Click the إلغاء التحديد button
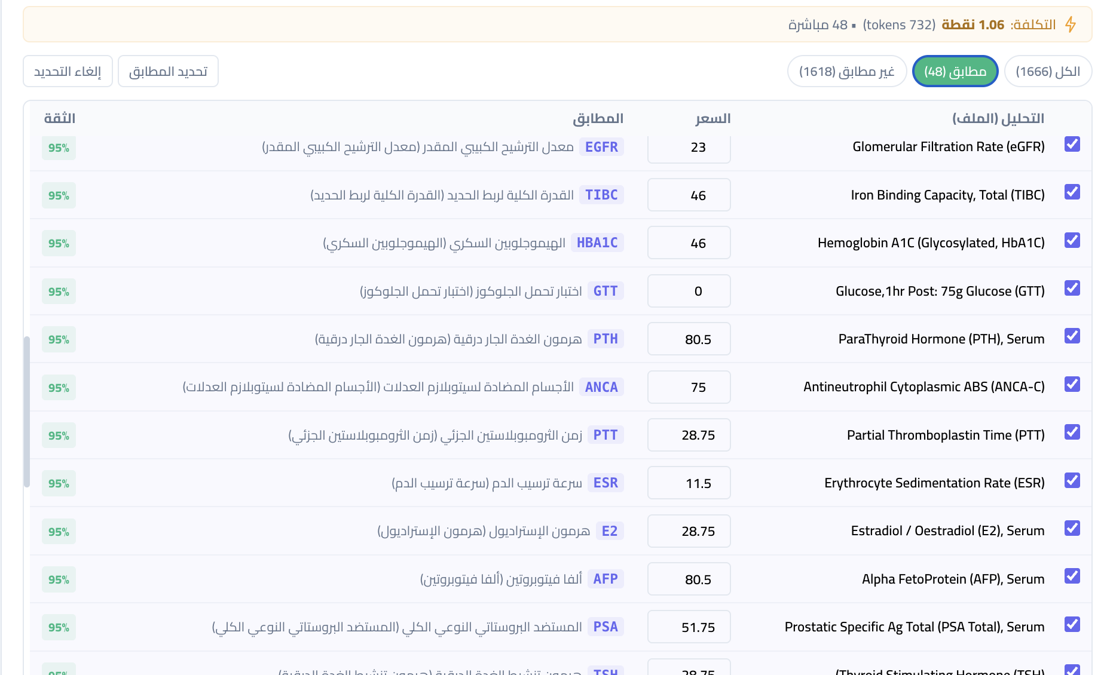The width and height of the screenshot is (1107, 675). pyautogui.click(x=68, y=72)
